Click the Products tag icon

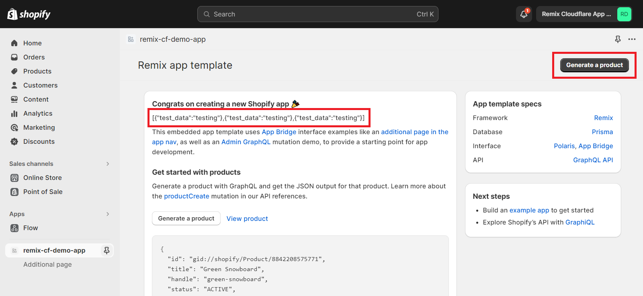[x=14, y=71]
